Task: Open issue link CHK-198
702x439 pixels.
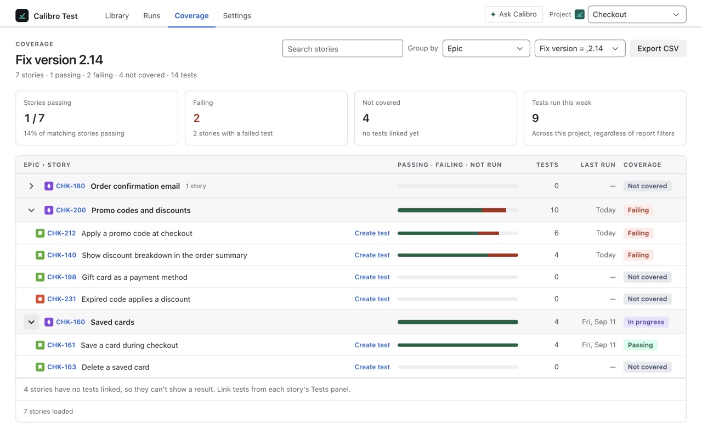Action: (62, 277)
